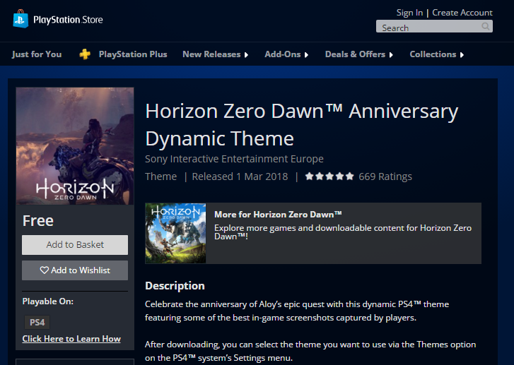Click the "Celebrate the anniversary" description paragraph
This screenshot has width=514, height=365.
pos(297,311)
